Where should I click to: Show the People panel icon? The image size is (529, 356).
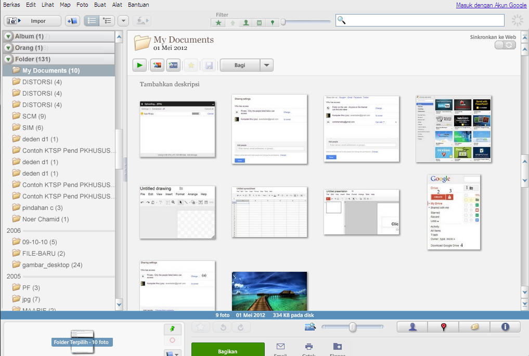pyautogui.click(x=412, y=327)
